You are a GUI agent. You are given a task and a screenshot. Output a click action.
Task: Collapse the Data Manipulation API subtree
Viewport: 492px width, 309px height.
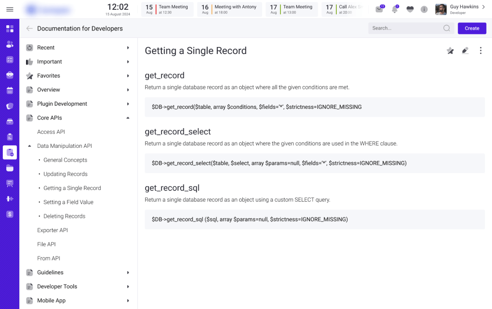30,146
